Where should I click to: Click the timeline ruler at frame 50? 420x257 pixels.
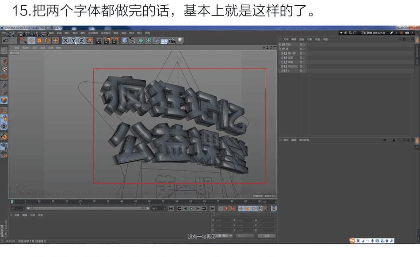coord(149,201)
